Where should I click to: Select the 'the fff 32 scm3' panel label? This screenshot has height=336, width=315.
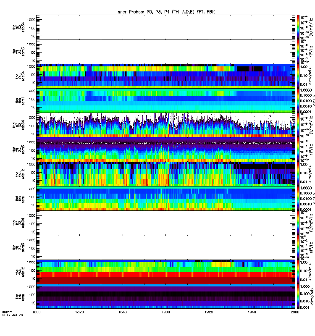click(x=18, y=247)
